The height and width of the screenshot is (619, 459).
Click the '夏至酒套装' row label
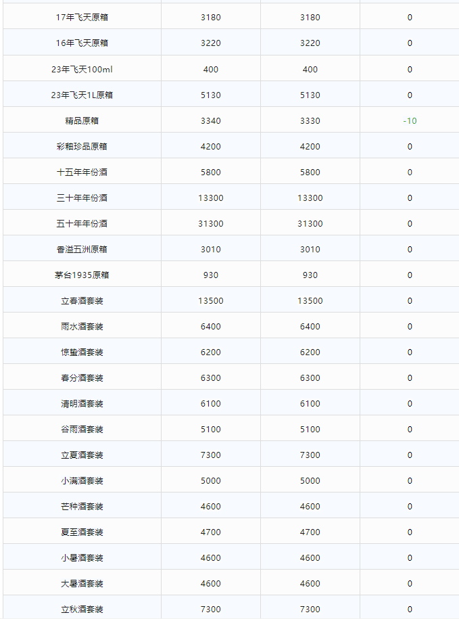[82, 532]
